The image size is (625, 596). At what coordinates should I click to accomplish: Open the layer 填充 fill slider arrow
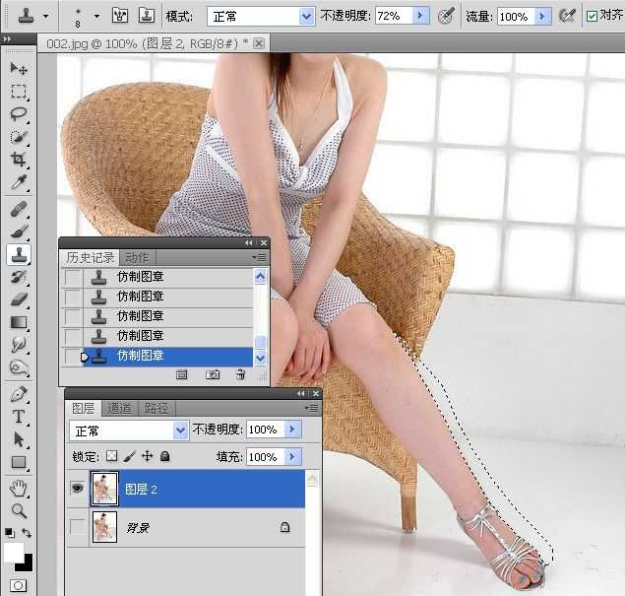[292, 456]
